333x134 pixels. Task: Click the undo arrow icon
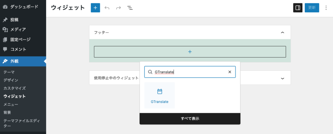pos(107,8)
